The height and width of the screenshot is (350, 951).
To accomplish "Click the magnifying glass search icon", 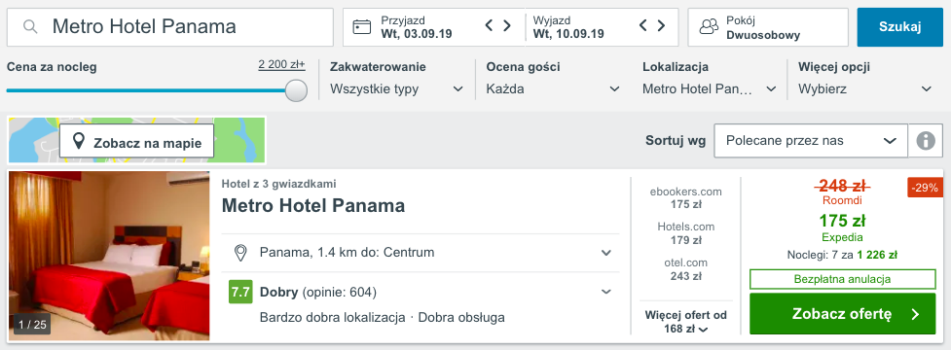I will click(30, 26).
